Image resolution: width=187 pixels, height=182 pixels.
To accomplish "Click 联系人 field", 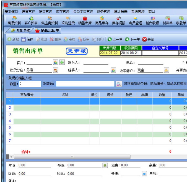I will (96, 62).
